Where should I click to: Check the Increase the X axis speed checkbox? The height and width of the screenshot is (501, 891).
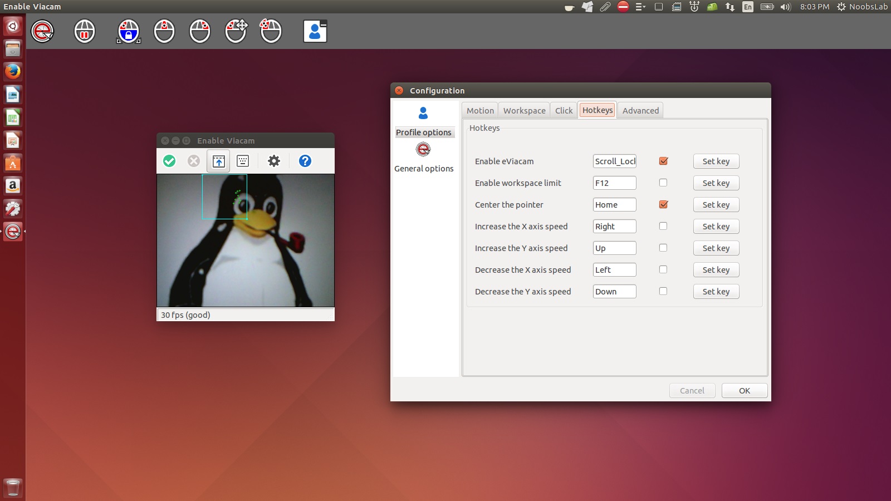coord(663,226)
